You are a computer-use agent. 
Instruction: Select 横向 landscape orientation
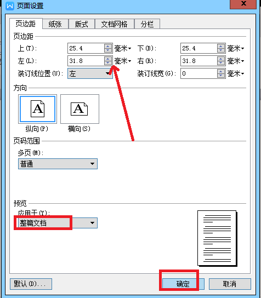[x=80, y=109]
